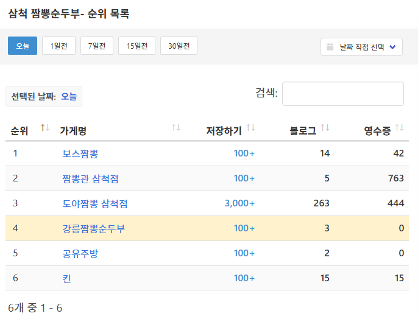Click 3,000+ saves value for 도야짬뽕
Image resolution: width=418 pixels, height=319 pixels.
tap(239, 203)
